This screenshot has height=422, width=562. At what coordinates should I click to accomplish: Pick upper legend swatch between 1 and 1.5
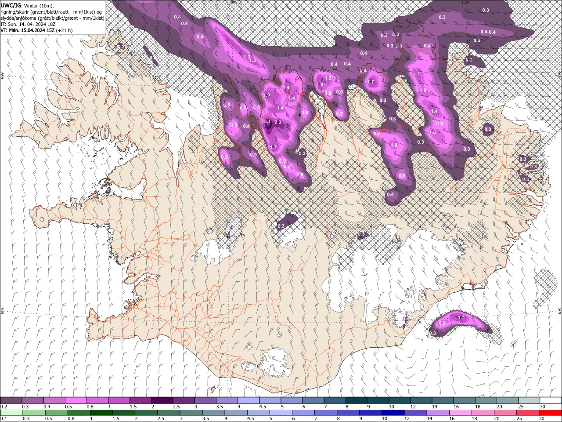(x=119, y=400)
